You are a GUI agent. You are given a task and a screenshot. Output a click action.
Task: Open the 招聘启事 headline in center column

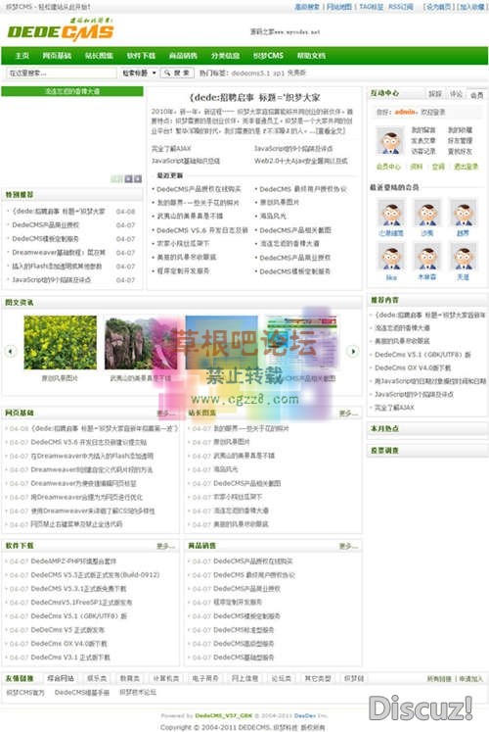(x=254, y=98)
